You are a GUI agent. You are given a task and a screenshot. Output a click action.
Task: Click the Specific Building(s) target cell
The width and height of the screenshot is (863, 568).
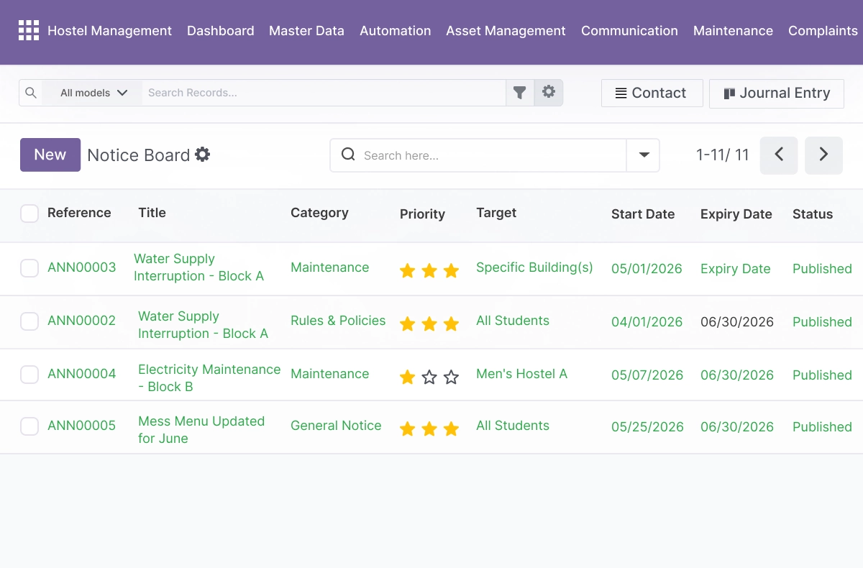534,267
